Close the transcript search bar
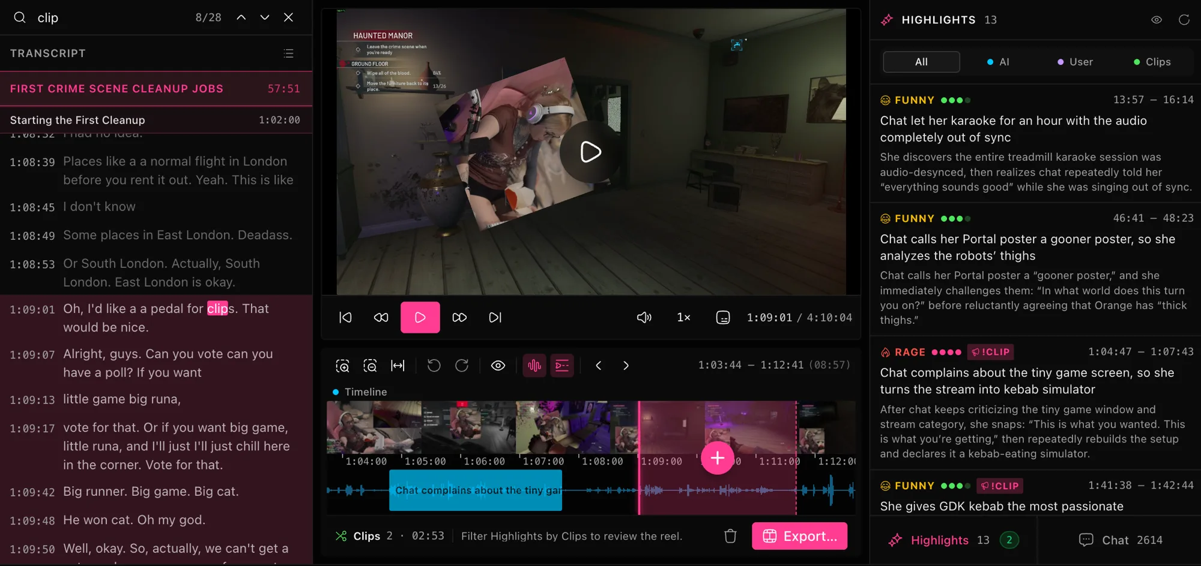1201x566 pixels. coord(289,17)
